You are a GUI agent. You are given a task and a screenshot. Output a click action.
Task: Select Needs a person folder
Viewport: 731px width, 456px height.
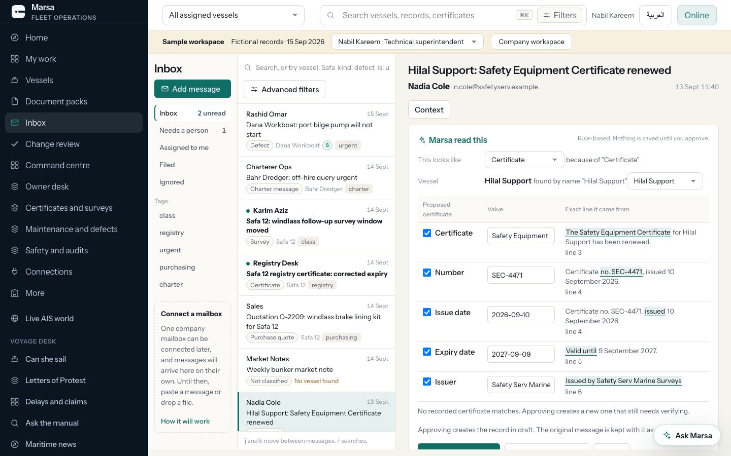192,130
